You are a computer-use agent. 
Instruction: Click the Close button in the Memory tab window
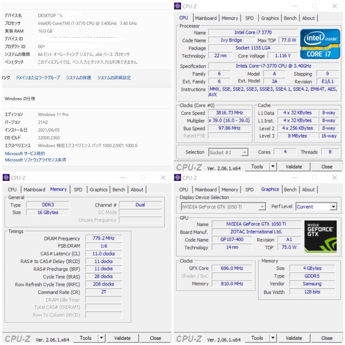155,338
